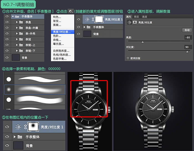This screenshot has height=151, width=194.
Task: Select the third semi-soft round brush preset
Action: point(35,99)
